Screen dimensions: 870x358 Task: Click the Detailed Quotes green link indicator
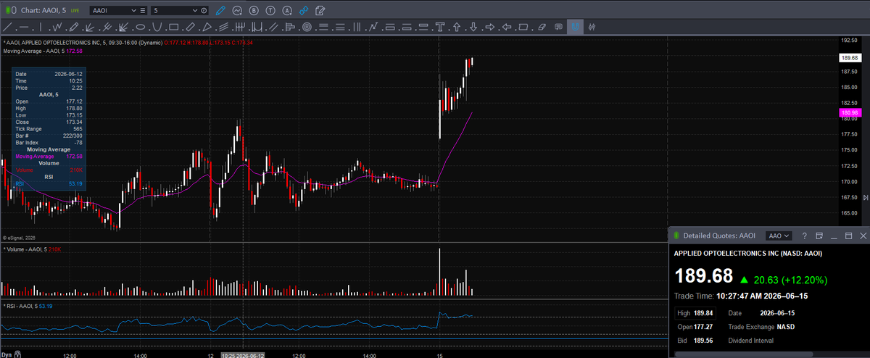676,236
